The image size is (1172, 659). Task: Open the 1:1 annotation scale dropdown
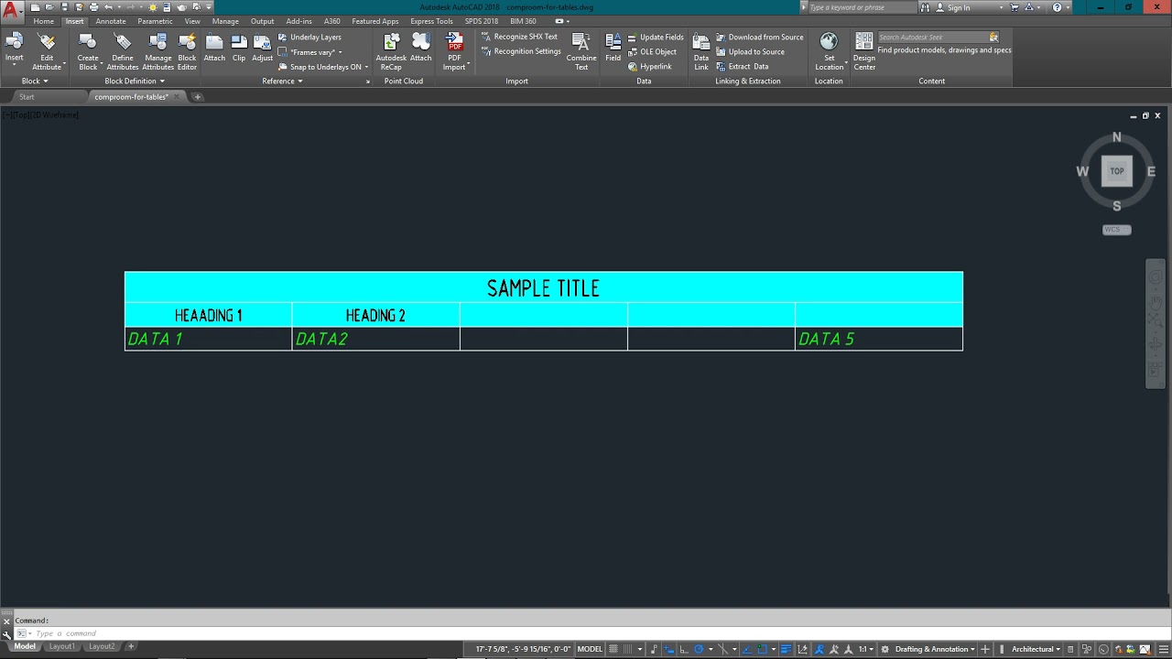(x=865, y=649)
